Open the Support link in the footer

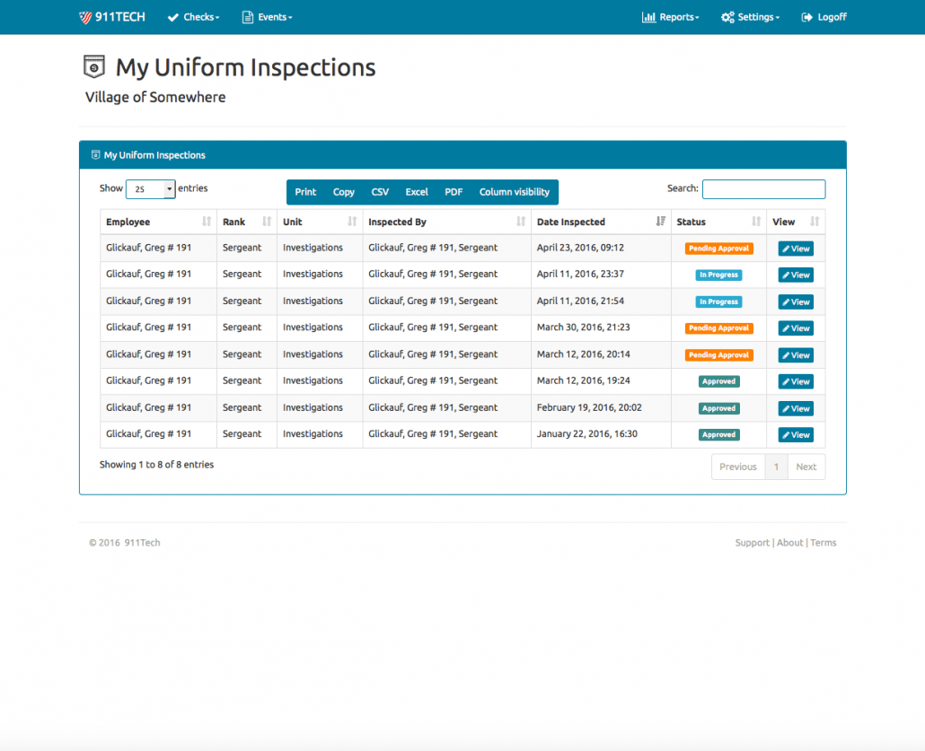pos(752,542)
